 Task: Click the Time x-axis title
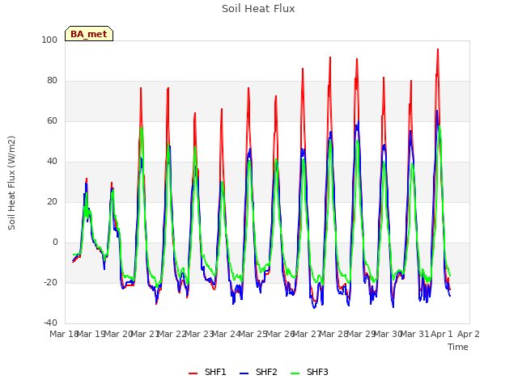[x=458, y=347]
